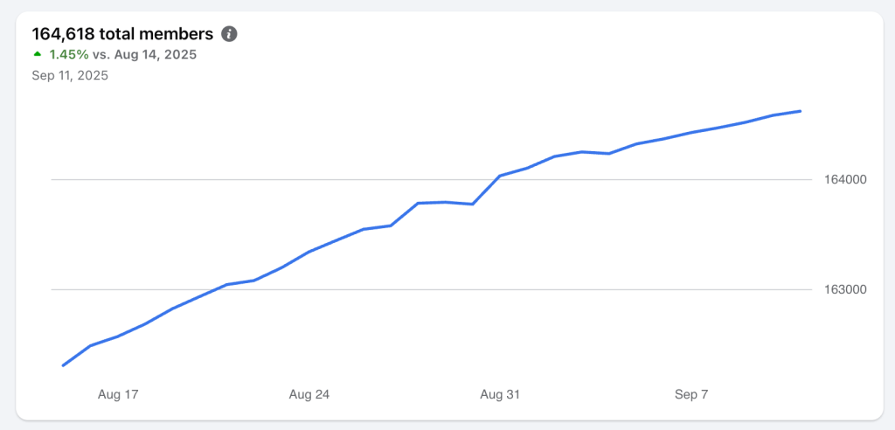Click the chart line directly above Aug 24

click(309, 252)
